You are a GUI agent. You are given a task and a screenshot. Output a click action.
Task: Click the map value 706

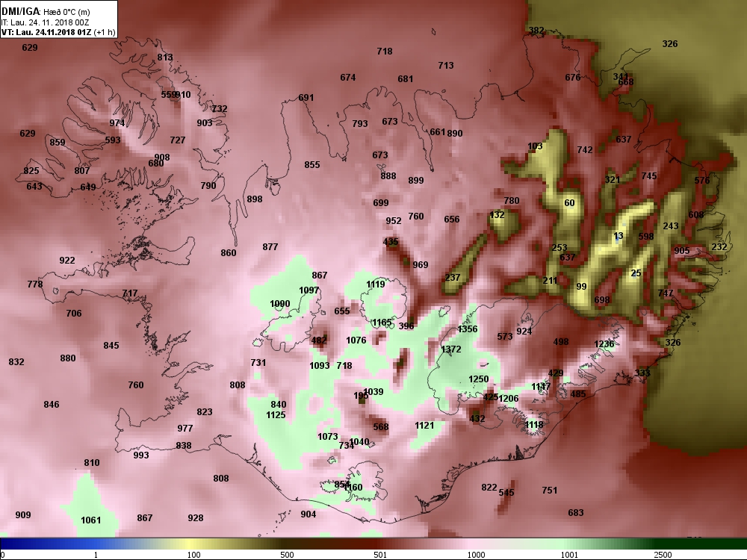point(74,314)
